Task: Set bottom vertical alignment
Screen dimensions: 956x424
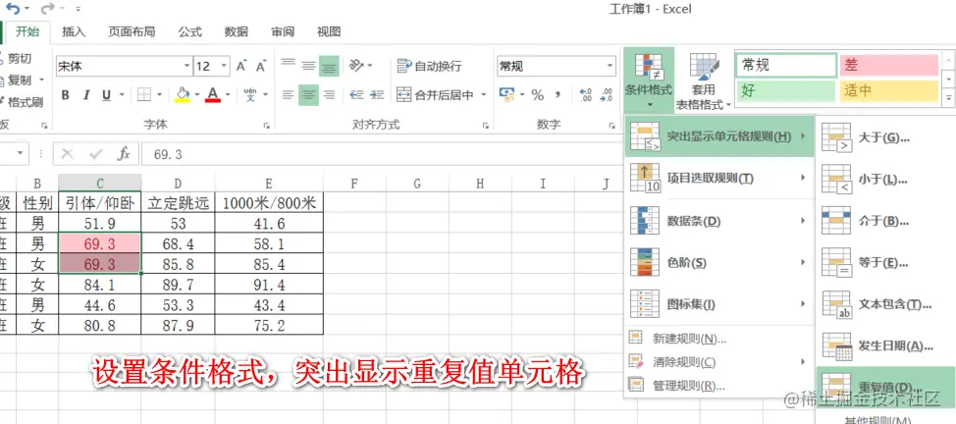Action: point(329,66)
